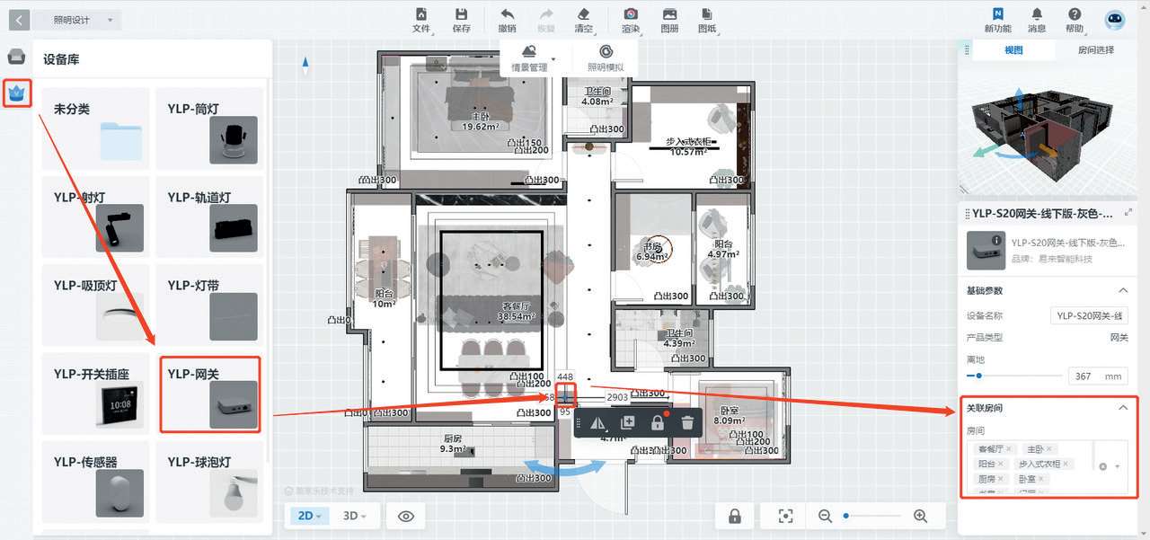Open the notifications (消息) bell icon
This screenshot has width=1150, height=540.
coord(1037,15)
